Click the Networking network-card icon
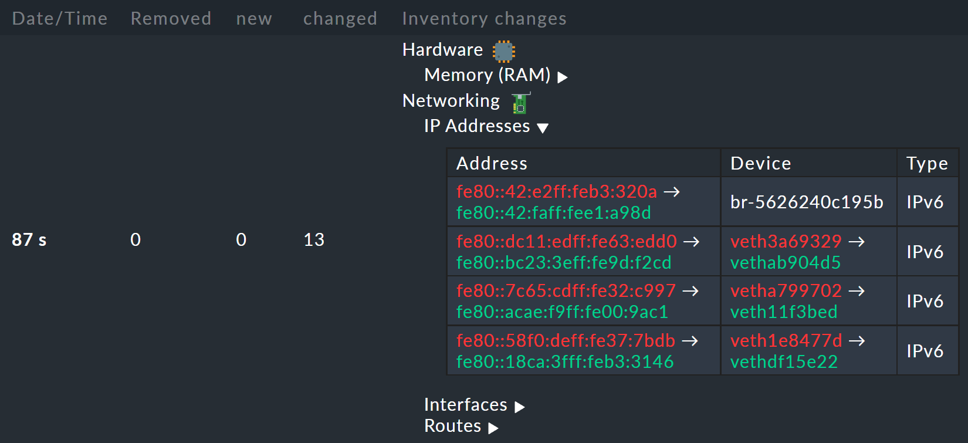The width and height of the screenshot is (968, 443). click(519, 103)
